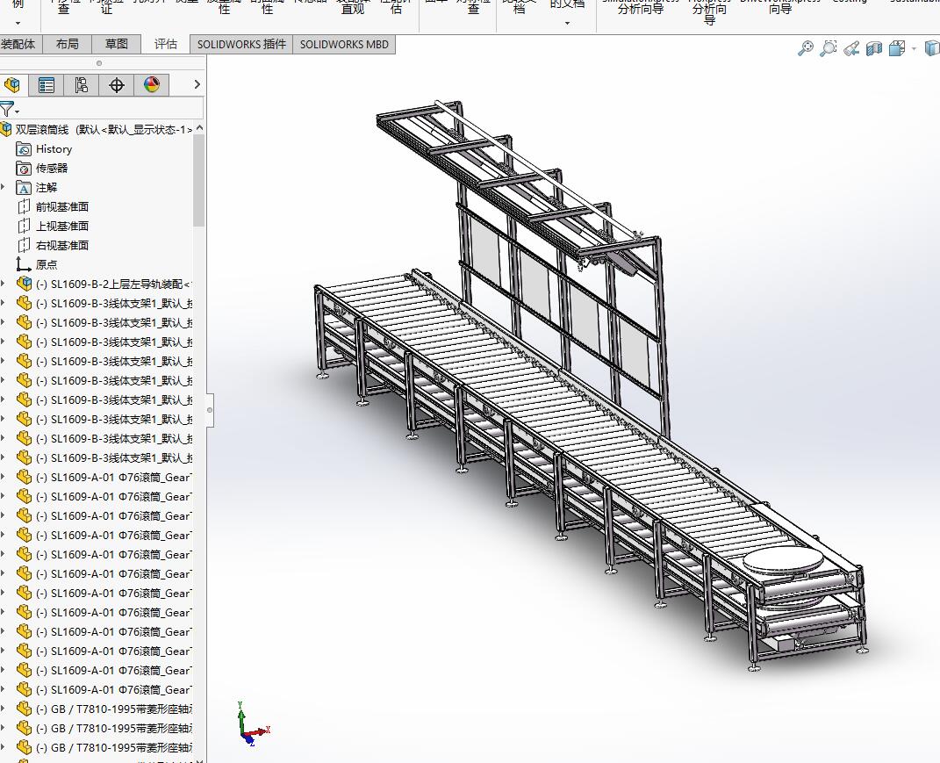The image size is (940, 763).
Task: Expand the SL1609-B-2上层左导轨装配 node
Action: (x=4, y=284)
